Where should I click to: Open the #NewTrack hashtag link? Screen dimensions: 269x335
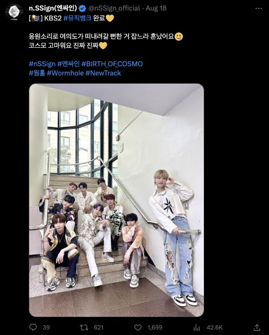tap(103, 73)
